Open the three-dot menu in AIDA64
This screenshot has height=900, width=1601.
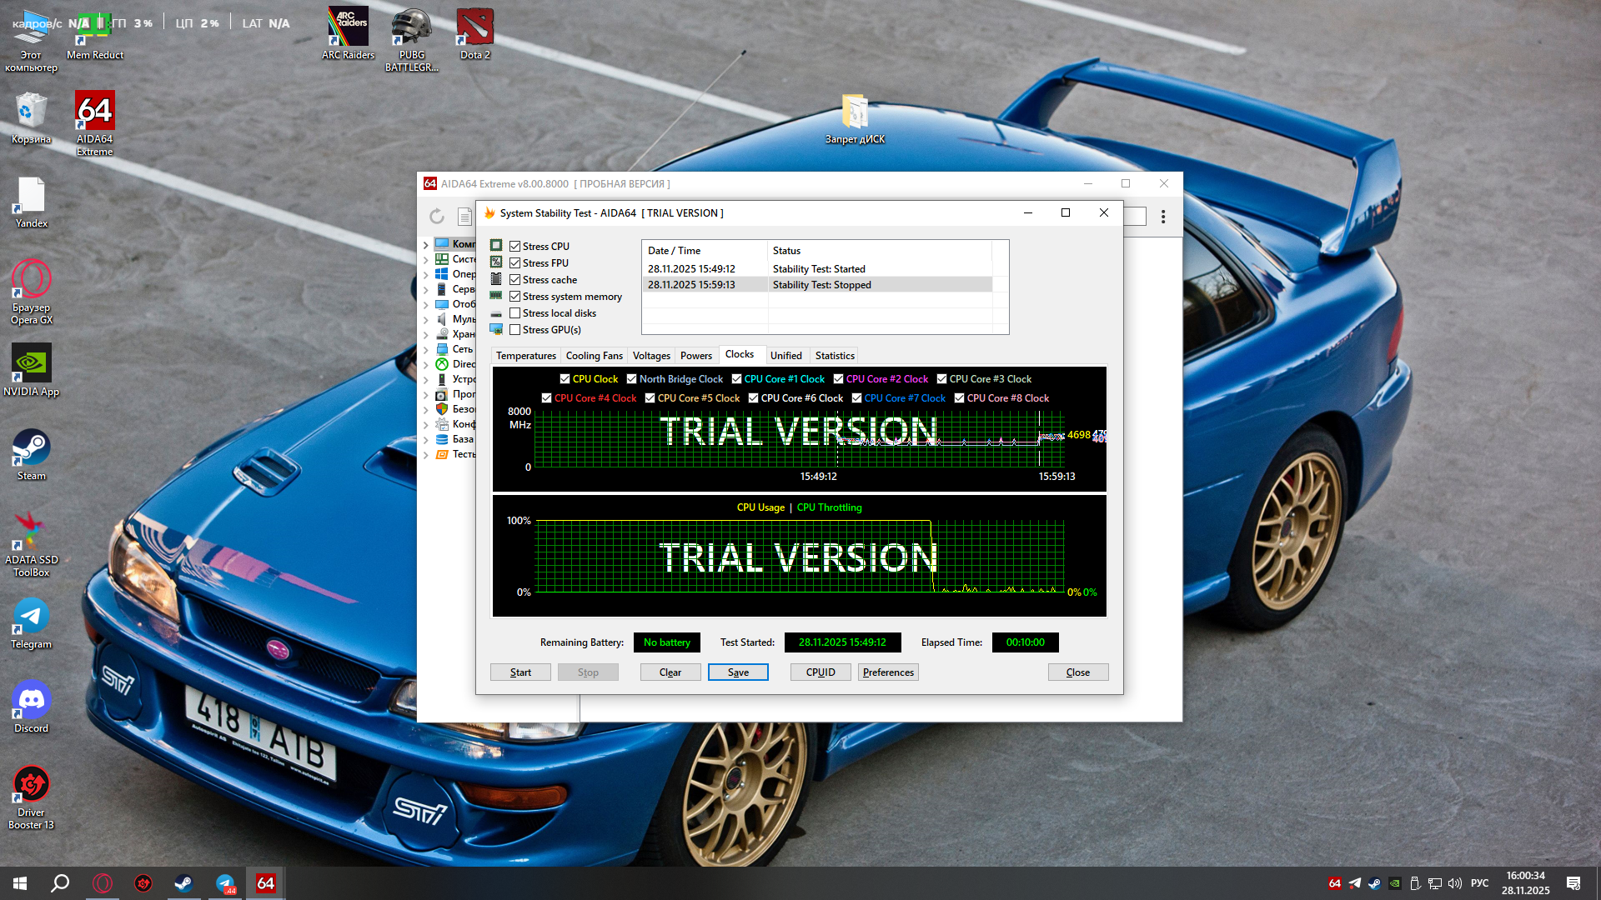click(1163, 217)
